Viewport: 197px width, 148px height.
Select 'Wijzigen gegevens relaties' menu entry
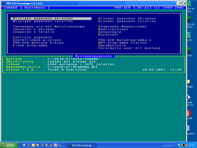pos(43,21)
